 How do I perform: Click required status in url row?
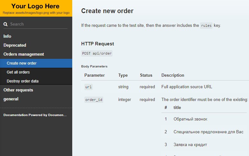(147, 87)
